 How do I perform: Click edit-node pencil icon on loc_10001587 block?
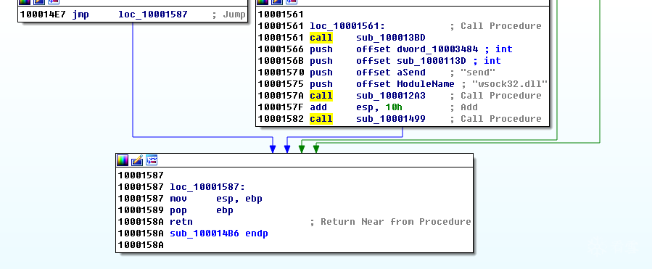coord(137,160)
